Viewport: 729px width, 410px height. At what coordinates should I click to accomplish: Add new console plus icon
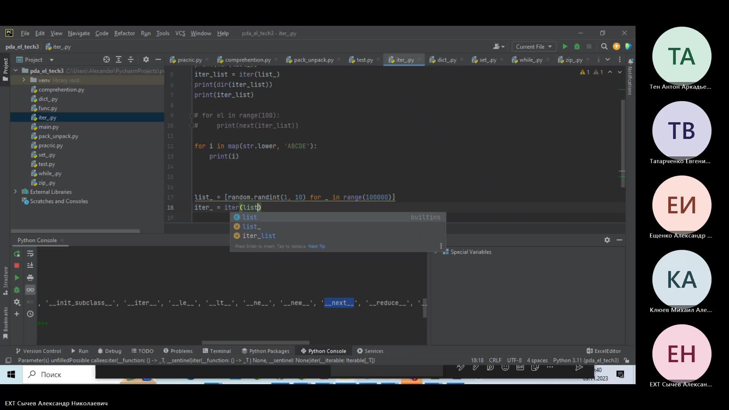tap(17, 314)
